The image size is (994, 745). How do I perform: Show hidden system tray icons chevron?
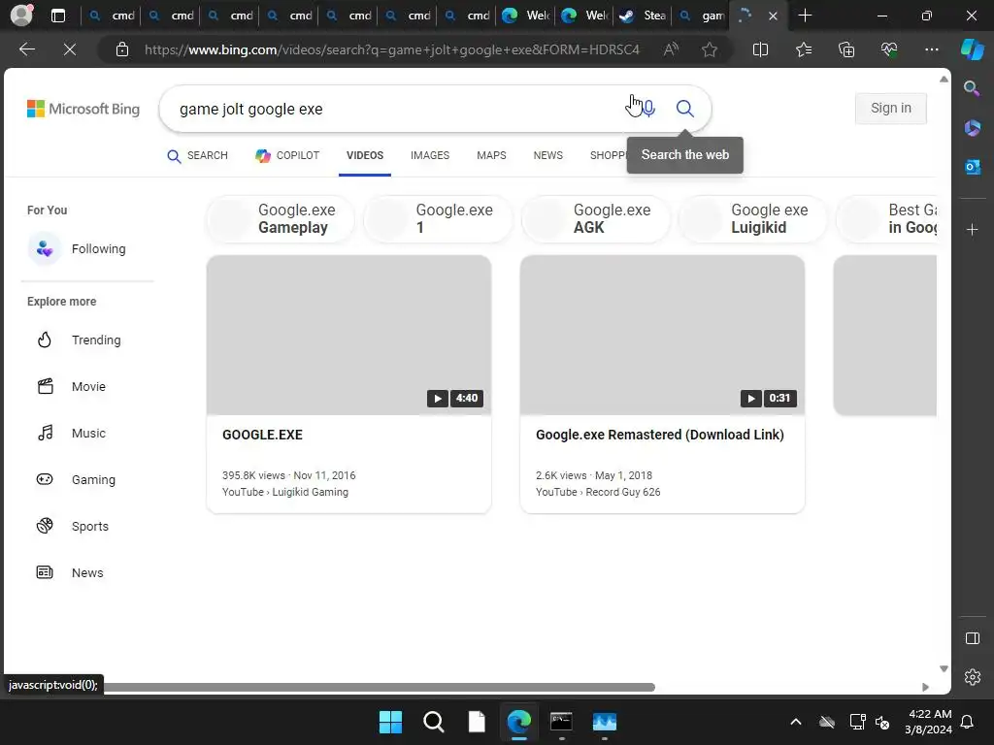click(796, 722)
